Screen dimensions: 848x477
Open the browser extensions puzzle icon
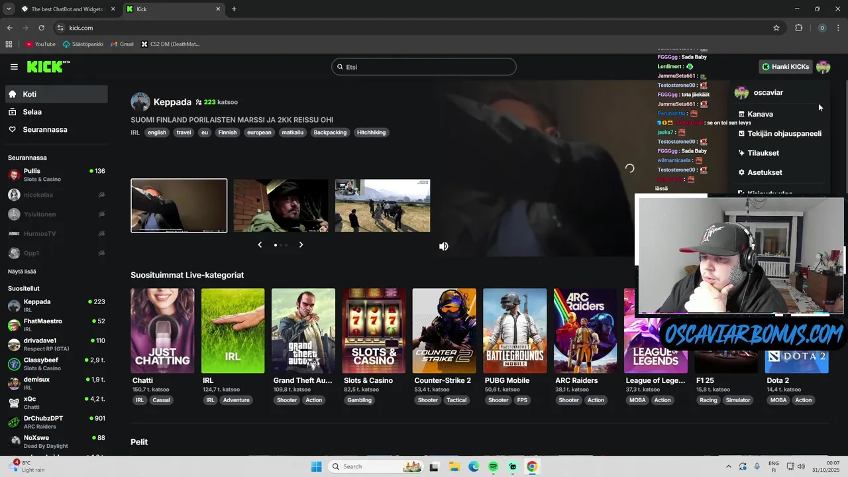pyautogui.click(x=798, y=28)
